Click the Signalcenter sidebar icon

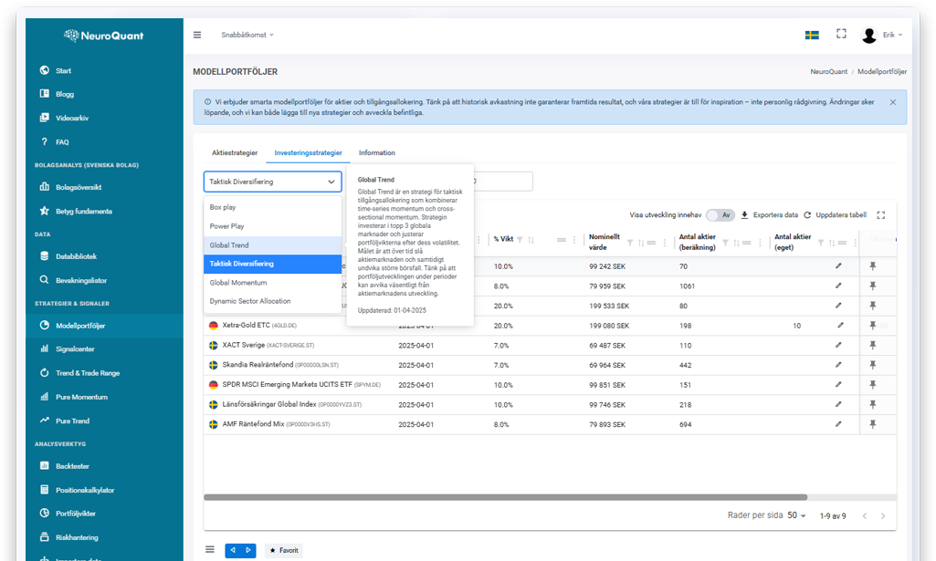(46, 349)
